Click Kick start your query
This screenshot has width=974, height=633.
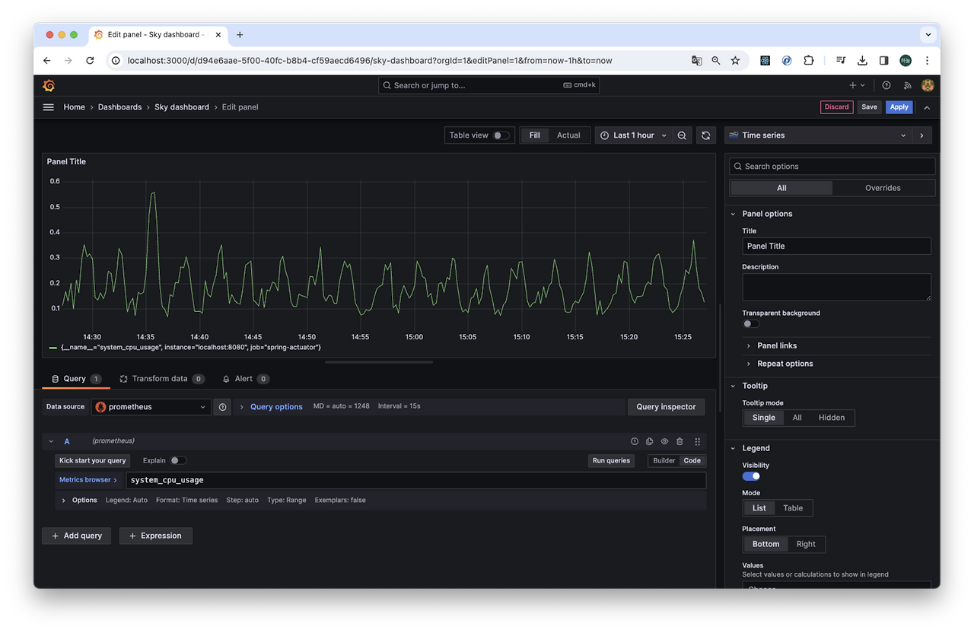93,460
